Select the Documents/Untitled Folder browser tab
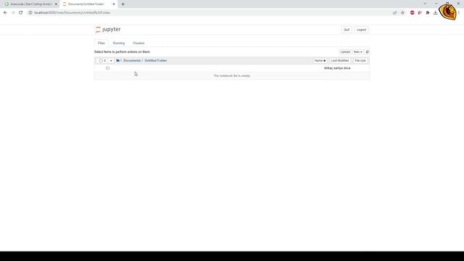 [x=88, y=4]
